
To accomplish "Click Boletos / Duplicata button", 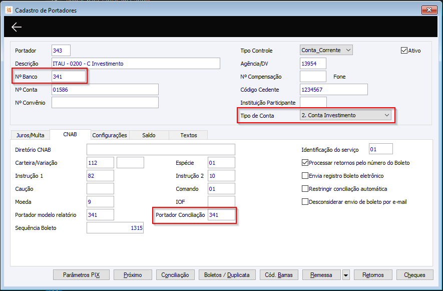I will pos(227,275).
